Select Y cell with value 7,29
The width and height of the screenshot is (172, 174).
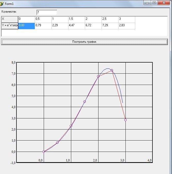[x=110, y=26]
